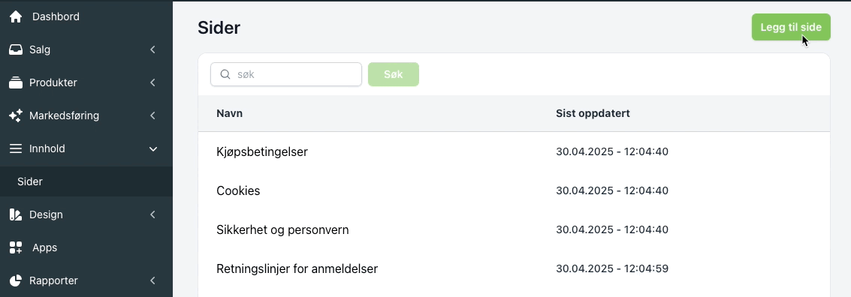This screenshot has width=851, height=297.
Task: Expand the Produkter submenu arrow
Action: (153, 83)
